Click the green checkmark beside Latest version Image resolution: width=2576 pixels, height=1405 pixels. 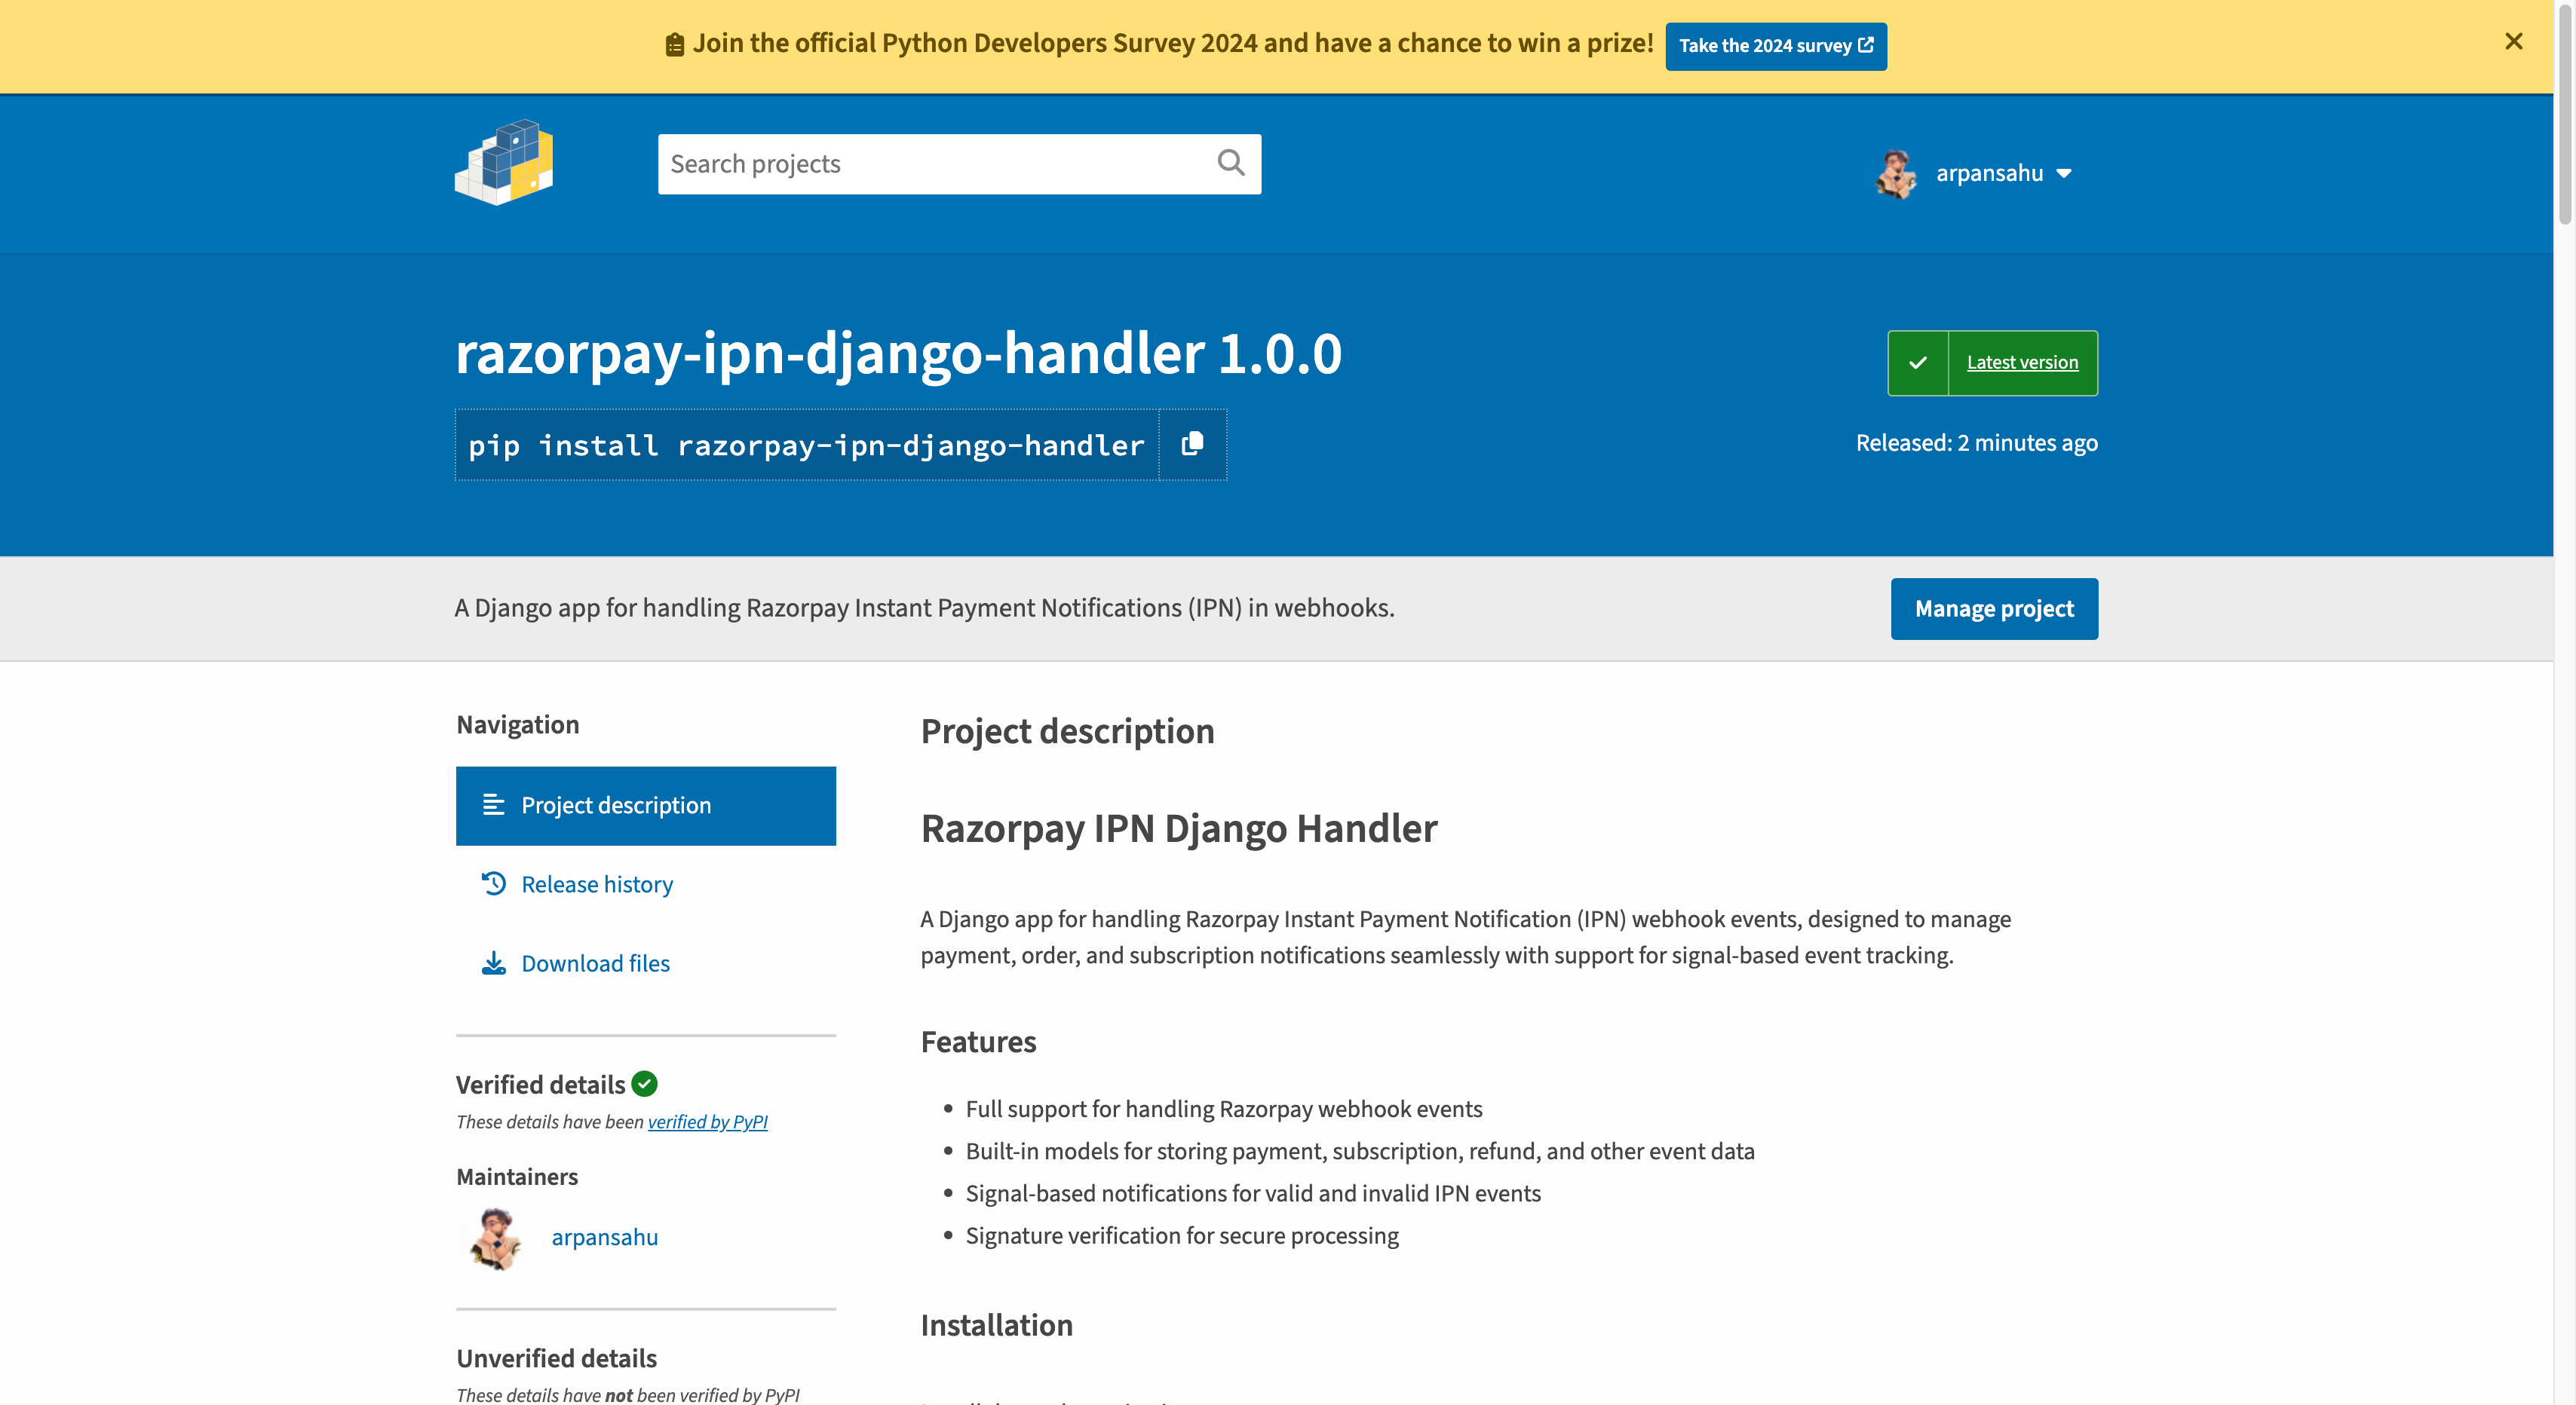coord(1917,363)
